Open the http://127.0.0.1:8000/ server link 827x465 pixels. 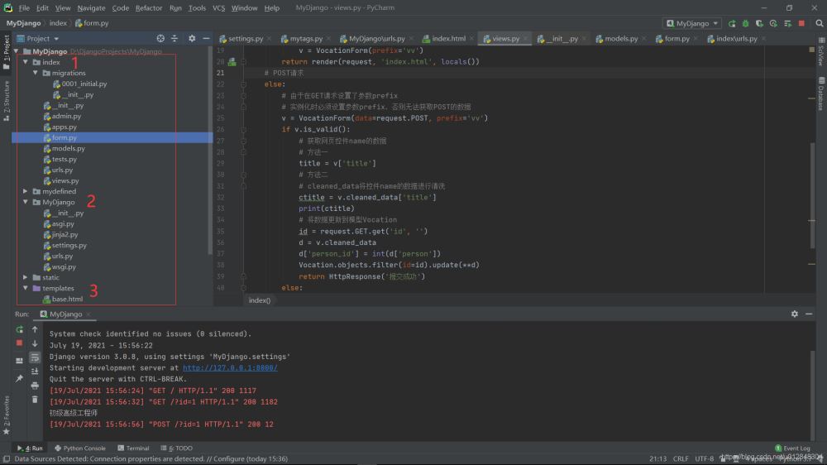pyautogui.click(x=230, y=367)
